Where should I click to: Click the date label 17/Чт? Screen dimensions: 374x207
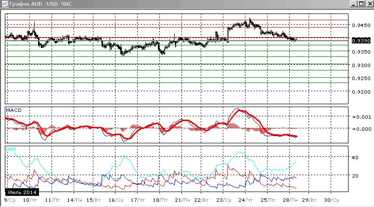pyautogui.click(x=138, y=200)
